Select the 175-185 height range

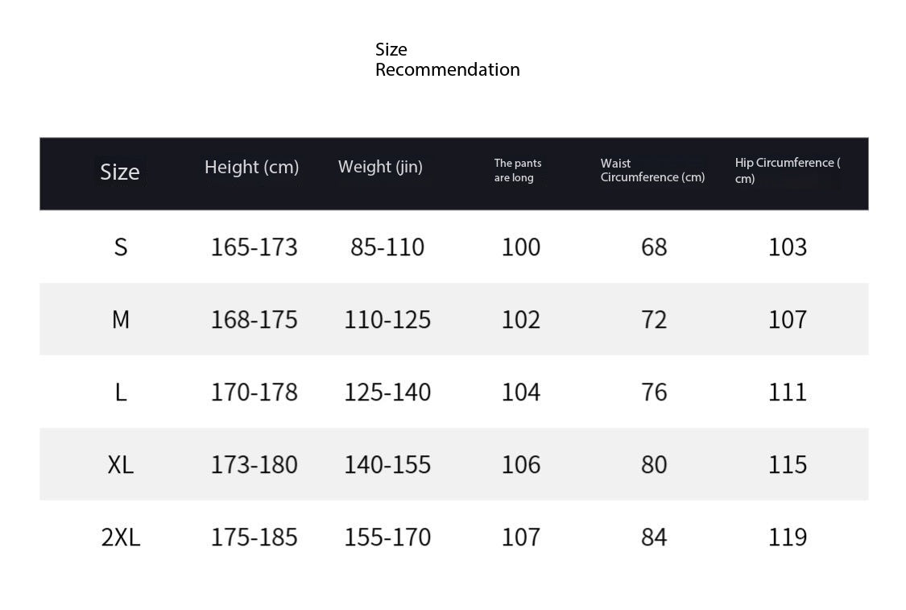click(254, 537)
